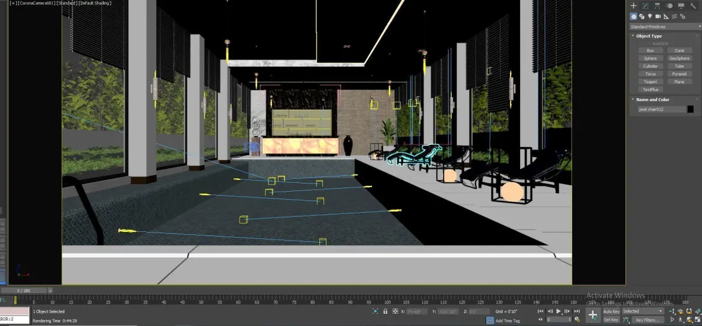Open the Utilities wrench panel tab
This screenshot has width=702, height=326.
point(693,6)
